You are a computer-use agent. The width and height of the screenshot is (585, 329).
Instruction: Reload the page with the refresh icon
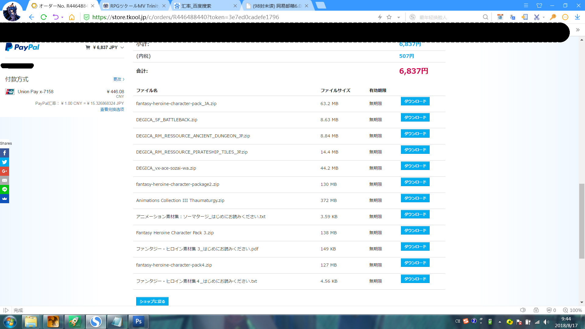click(x=44, y=17)
